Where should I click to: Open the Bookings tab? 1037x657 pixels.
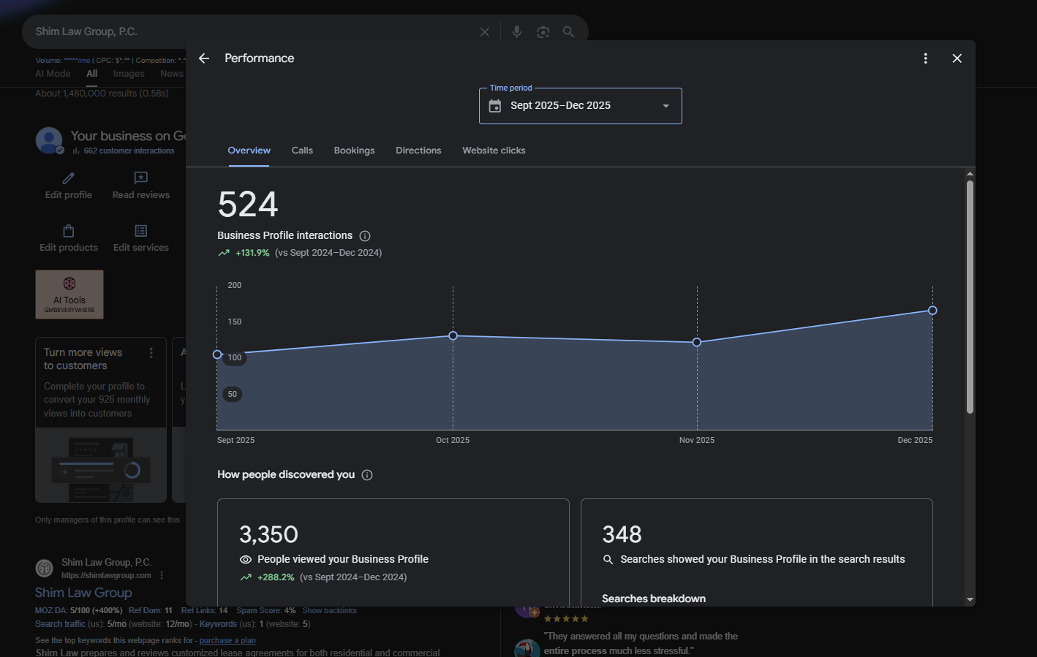click(354, 151)
